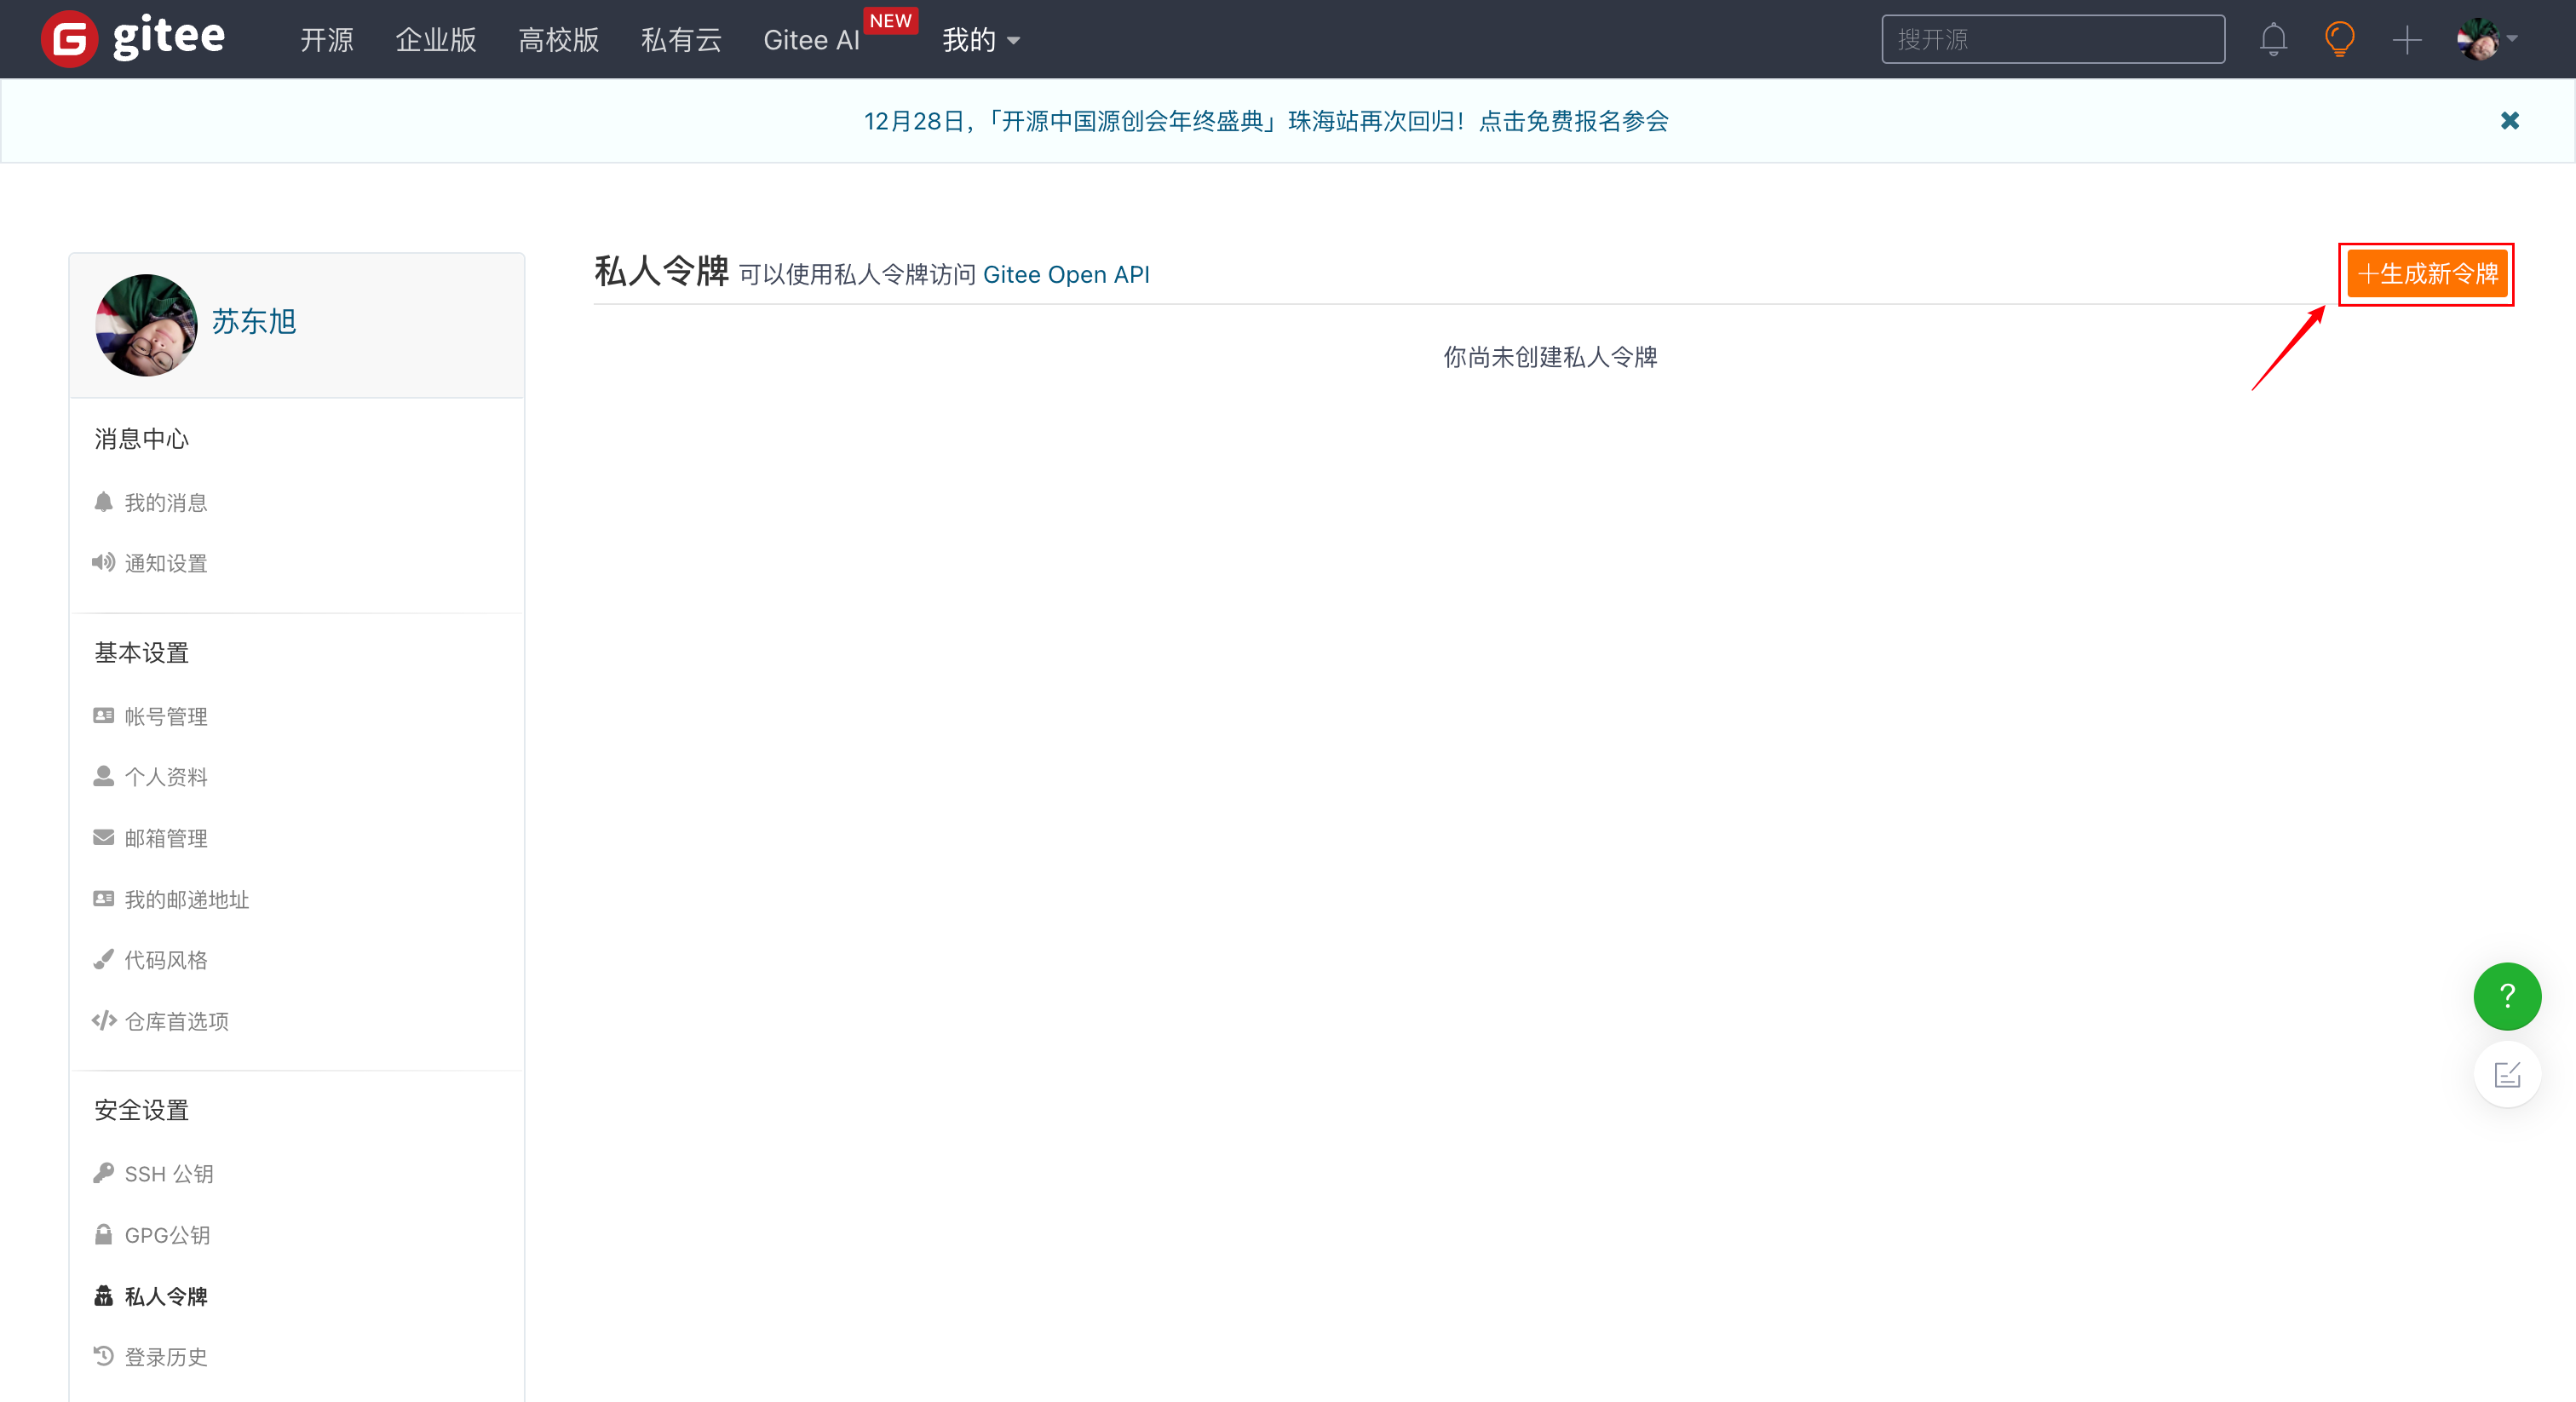Screen dimensions: 2576x1402
Task: Close the announcement banner
Action: pos(2509,121)
